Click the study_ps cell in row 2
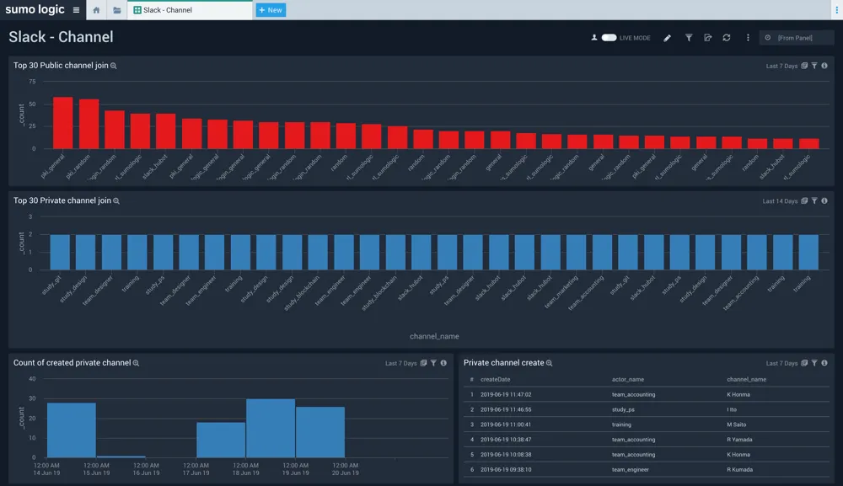The image size is (843, 486). (x=623, y=409)
